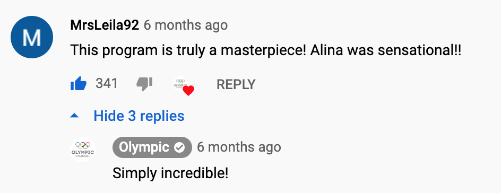Click Alina was sensational!! in the comment
Image resolution: width=501 pixels, height=193 pixels.
point(386,51)
